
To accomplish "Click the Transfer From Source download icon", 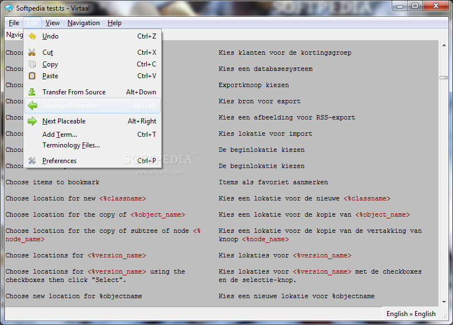I will click(x=32, y=92).
